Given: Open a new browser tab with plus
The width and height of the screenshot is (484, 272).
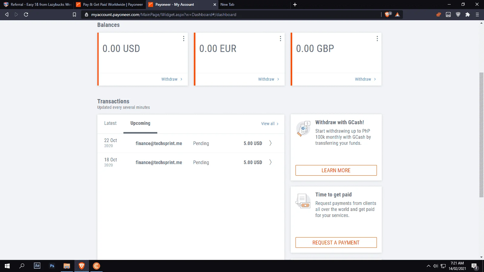Looking at the screenshot, I should (295, 5).
